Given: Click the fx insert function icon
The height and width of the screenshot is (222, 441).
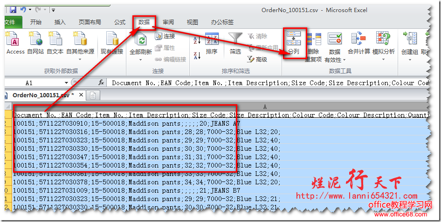Looking at the screenshot, I should click(x=101, y=83).
